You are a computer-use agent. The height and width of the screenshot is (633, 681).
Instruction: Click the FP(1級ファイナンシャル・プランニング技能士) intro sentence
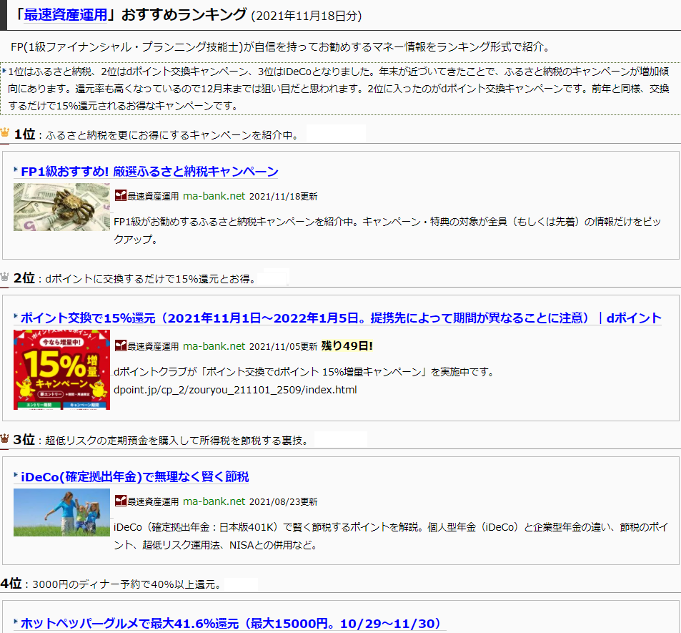click(281, 46)
